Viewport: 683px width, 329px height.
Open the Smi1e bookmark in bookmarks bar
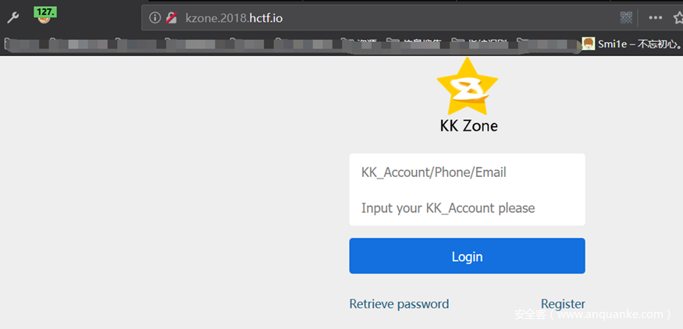(x=631, y=44)
